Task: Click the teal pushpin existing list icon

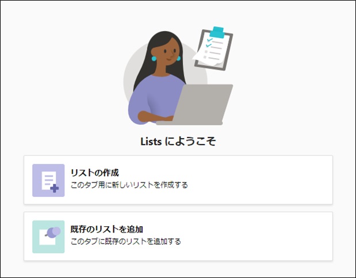Action: point(48,237)
